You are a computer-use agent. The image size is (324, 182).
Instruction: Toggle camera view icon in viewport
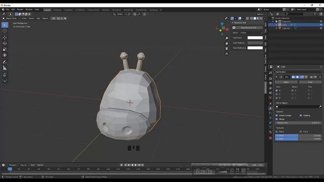tap(227, 49)
